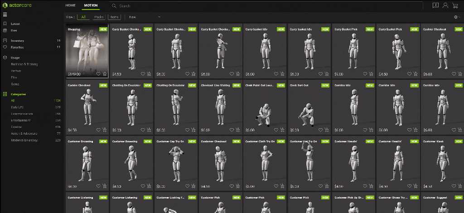464x213 pixels.
Task: Open the Clerk Point Out motion thumbnail
Action: (x=265, y=107)
